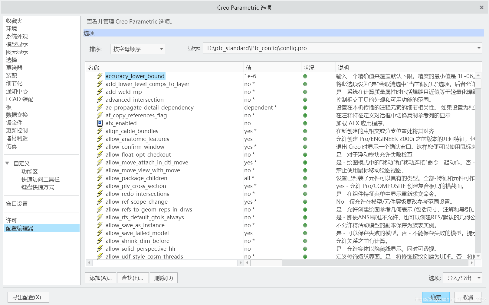
Task: Click the 值 column header
Action: tap(272, 68)
